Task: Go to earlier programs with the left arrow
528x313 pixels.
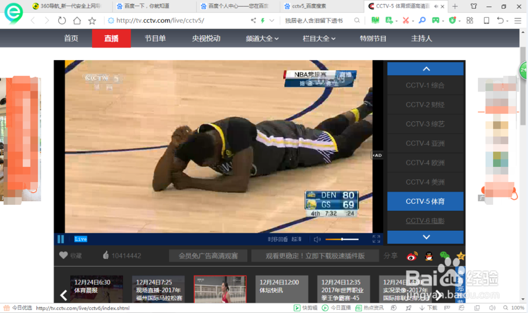Action: (64, 295)
